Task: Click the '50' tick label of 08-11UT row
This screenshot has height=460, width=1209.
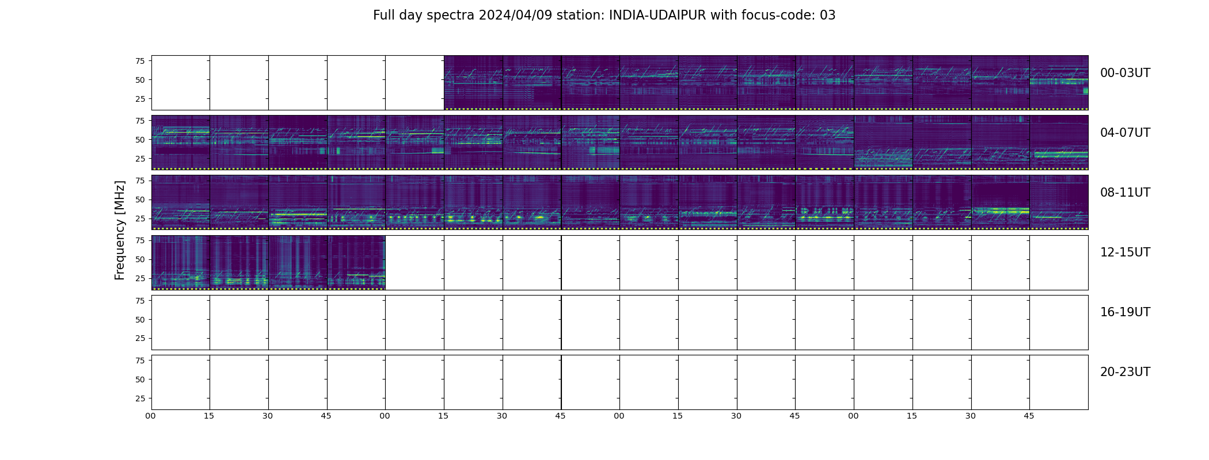Action: (x=140, y=200)
